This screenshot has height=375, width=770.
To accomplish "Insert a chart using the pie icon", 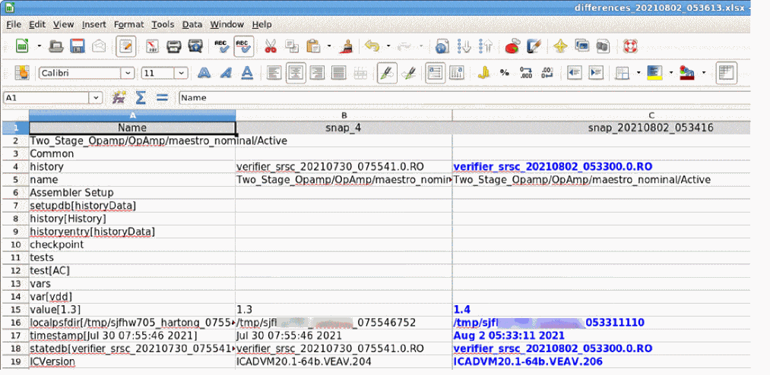I will coord(512,46).
